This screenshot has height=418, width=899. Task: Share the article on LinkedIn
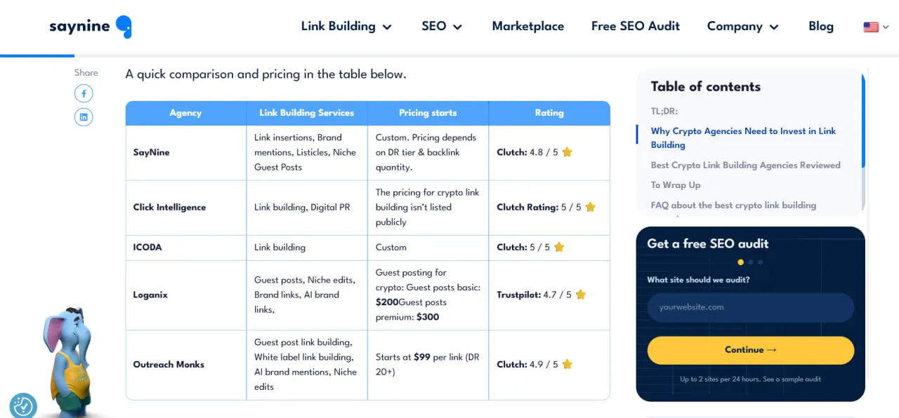84,117
